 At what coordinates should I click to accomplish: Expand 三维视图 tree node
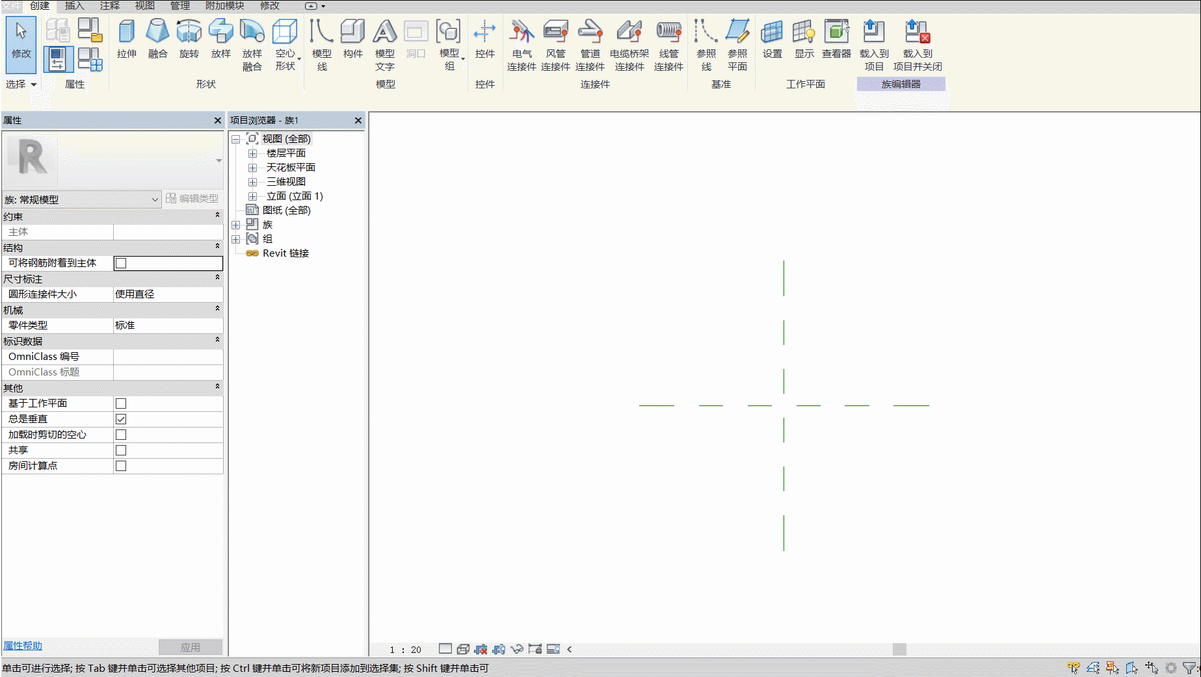point(253,182)
